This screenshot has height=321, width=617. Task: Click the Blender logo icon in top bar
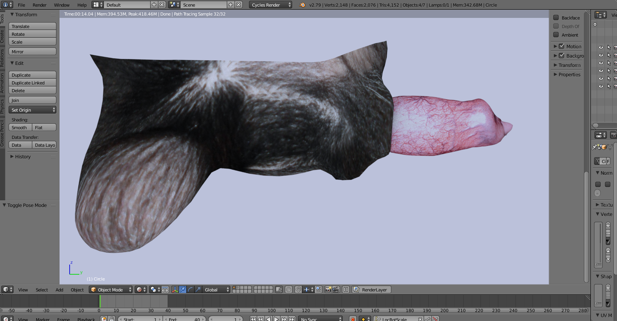pyautogui.click(x=302, y=5)
